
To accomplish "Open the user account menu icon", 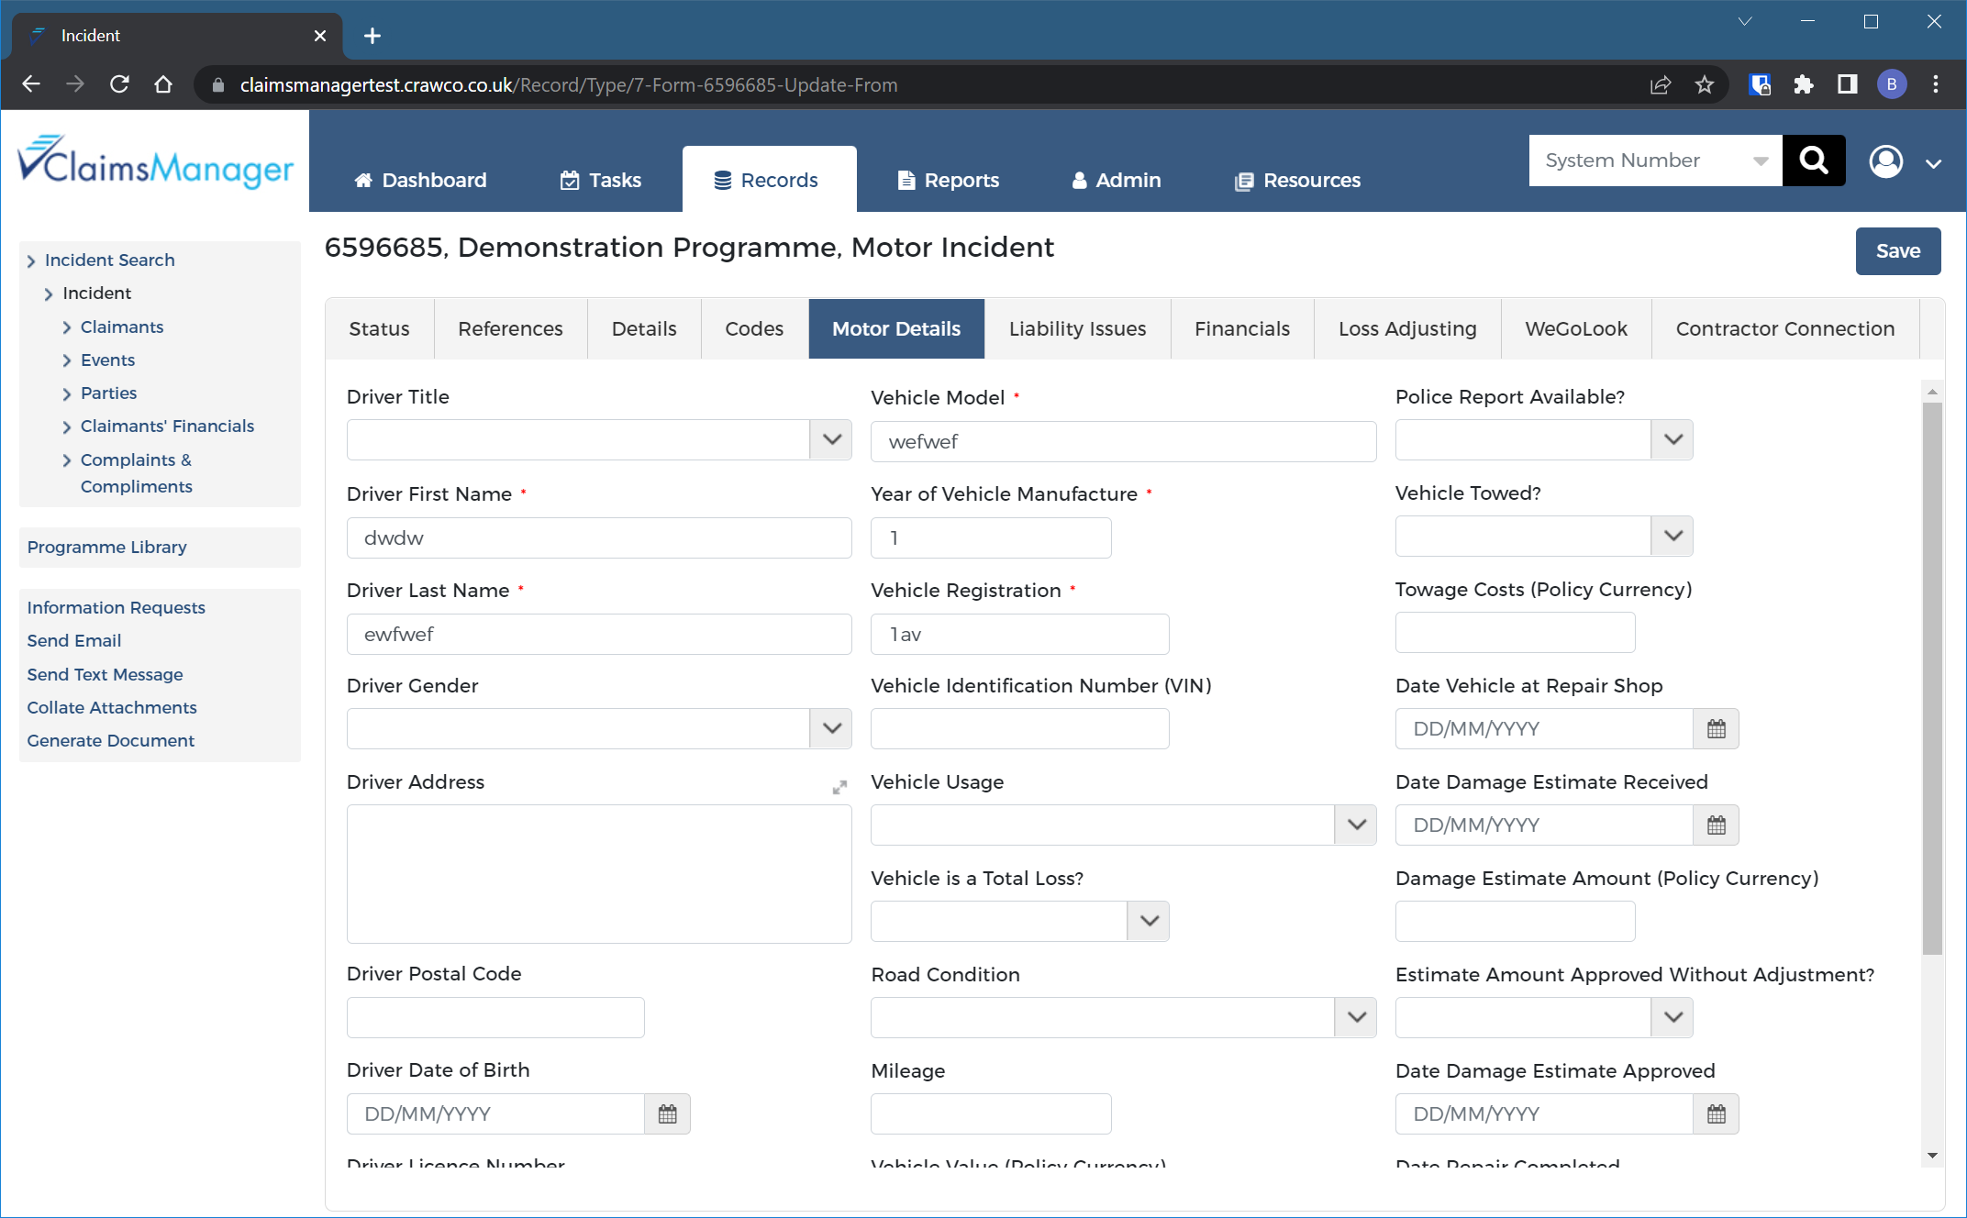I will [1886, 161].
